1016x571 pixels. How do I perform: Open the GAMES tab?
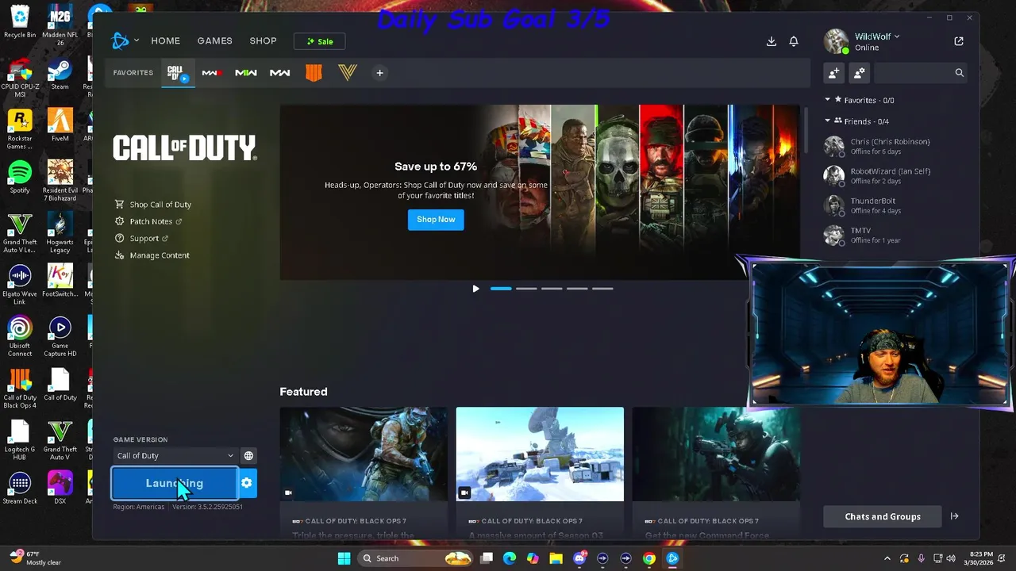214,41
